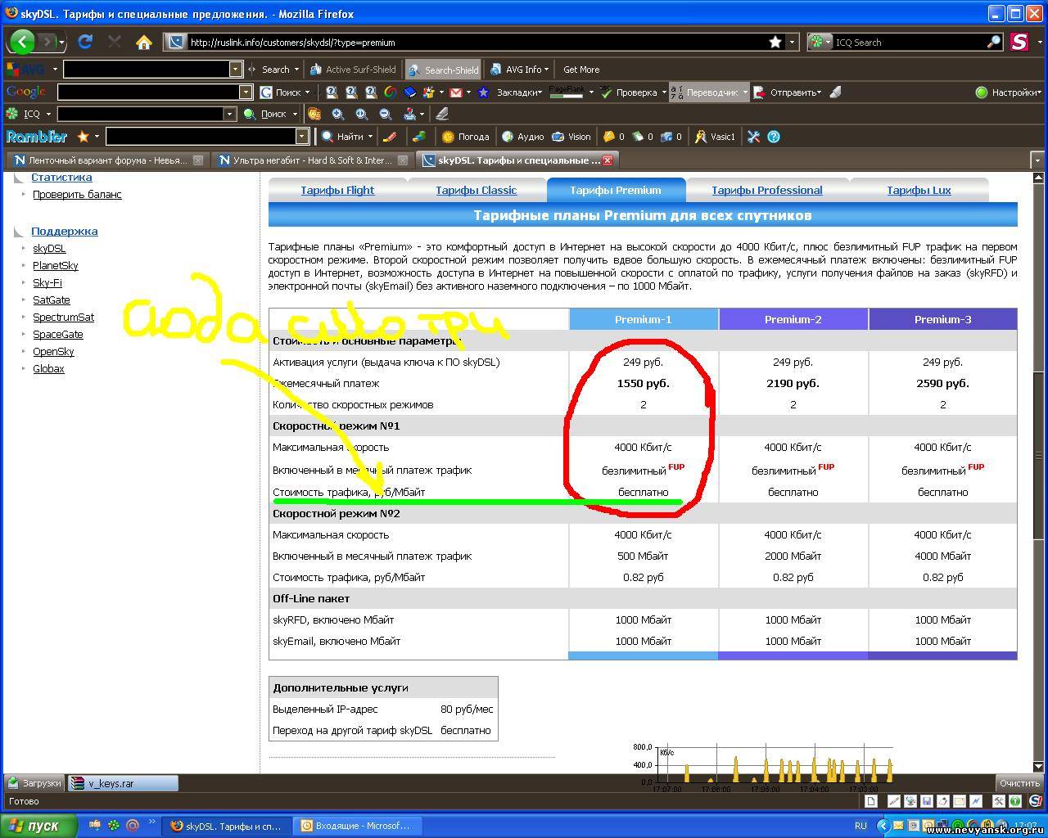Click the ICQ masks smiley icon
This screenshot has height=838, width=1048.
314,115
